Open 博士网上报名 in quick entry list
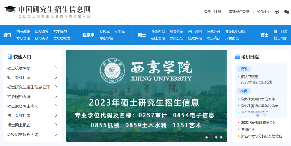 (19, 125)
